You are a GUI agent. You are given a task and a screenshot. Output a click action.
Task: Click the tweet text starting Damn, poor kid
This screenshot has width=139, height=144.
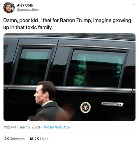click(67, 24)
